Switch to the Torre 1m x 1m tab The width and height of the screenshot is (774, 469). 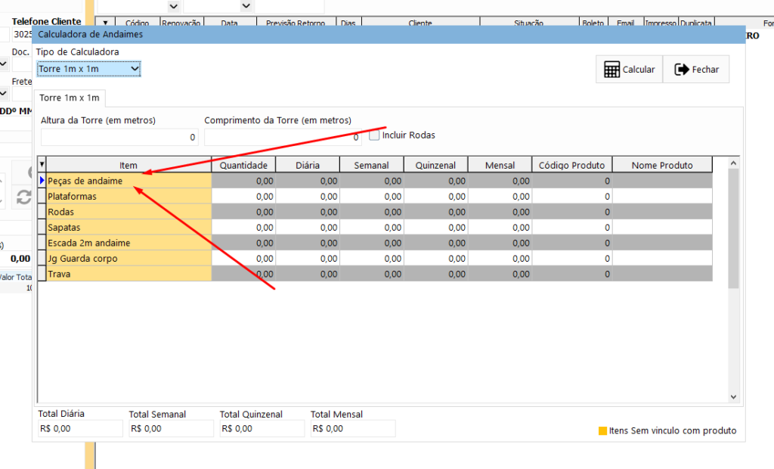tap(69, 98)
